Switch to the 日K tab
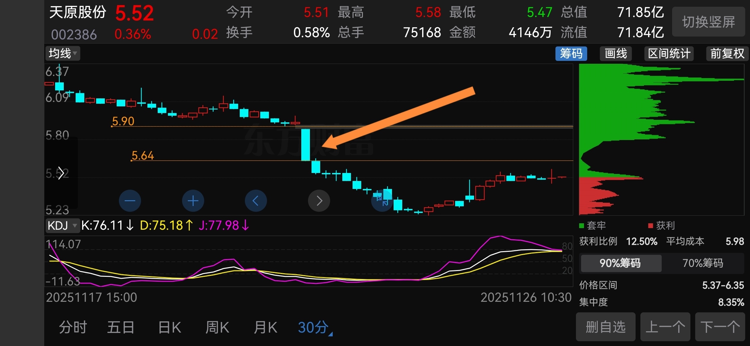The height and width of the screenshot is (346, 750). coord(170,327)
